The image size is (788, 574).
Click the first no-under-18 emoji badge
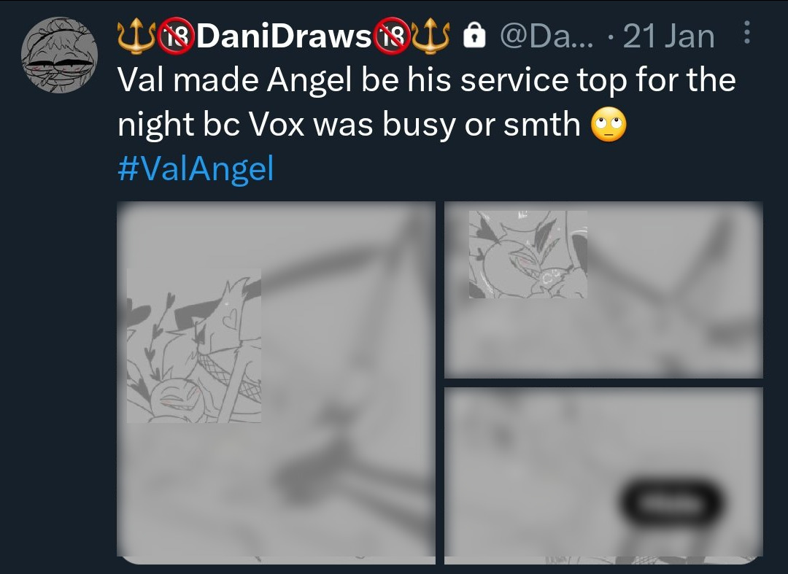pos(177,36)
